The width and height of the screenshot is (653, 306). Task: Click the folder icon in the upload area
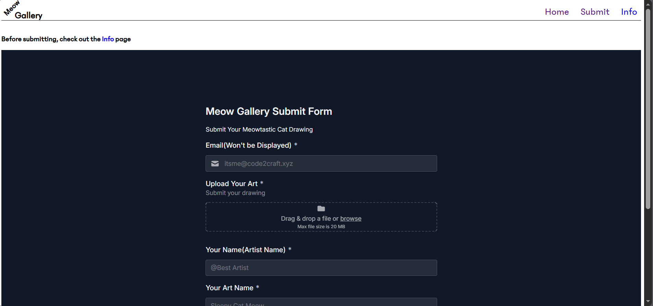point(321,209)
